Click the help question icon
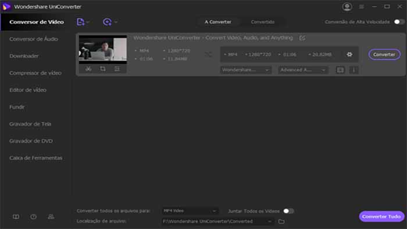This screenshot has width=407, height=229. coord(33,217)
